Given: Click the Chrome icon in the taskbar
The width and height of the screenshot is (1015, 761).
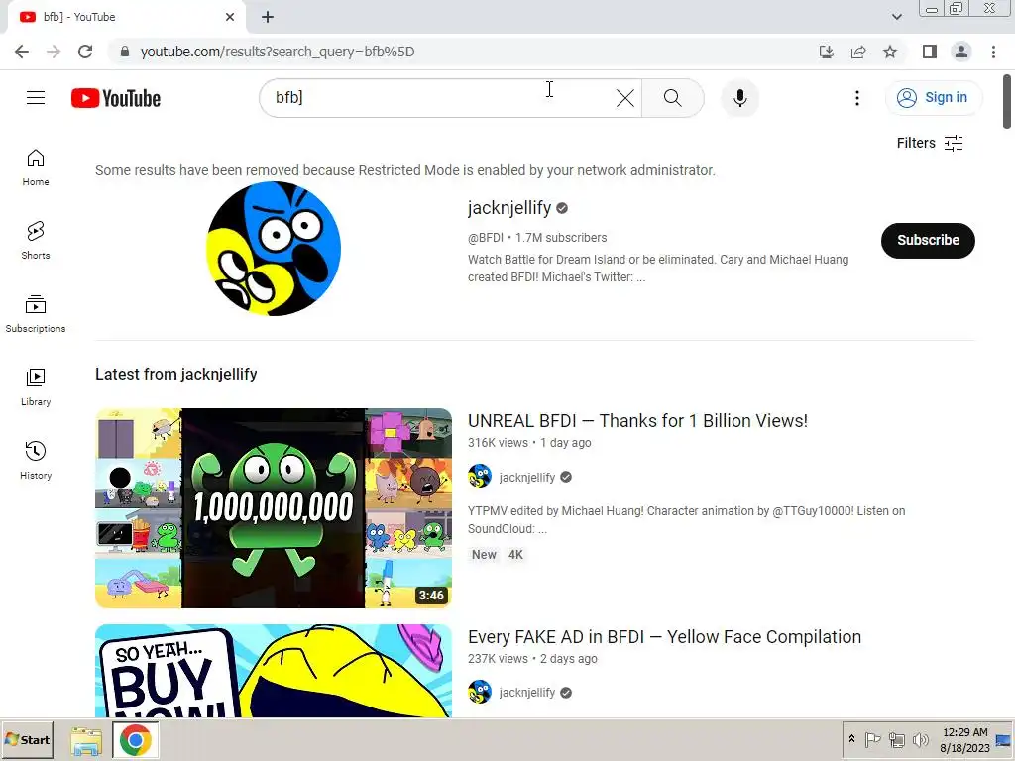Looking at the screenshot, I should coord(135,740).
